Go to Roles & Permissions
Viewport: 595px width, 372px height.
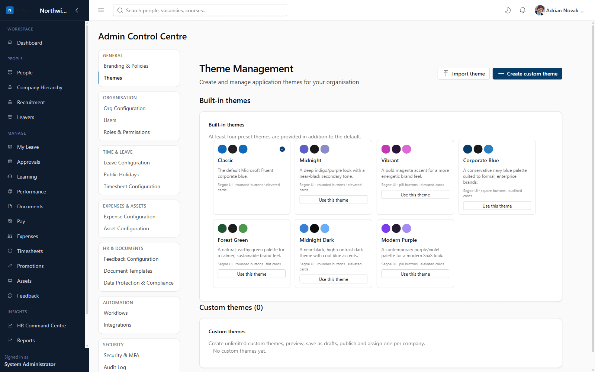[x=127, y=132]
